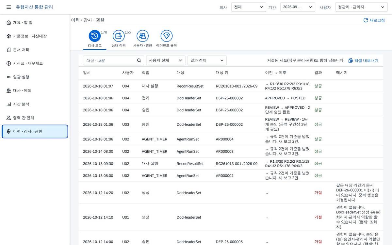This screenshot has height=245, width=392.
Task: Click the 2026-10-14 08:00 timestamp cell
Action: click(x=98, y=152)
